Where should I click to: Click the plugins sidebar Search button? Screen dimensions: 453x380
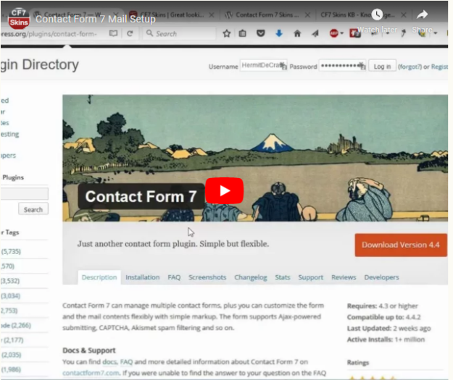click(33, 209)
